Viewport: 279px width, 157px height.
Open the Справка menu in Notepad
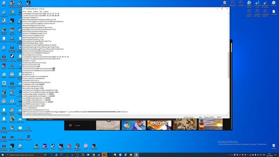click(46, 12)
